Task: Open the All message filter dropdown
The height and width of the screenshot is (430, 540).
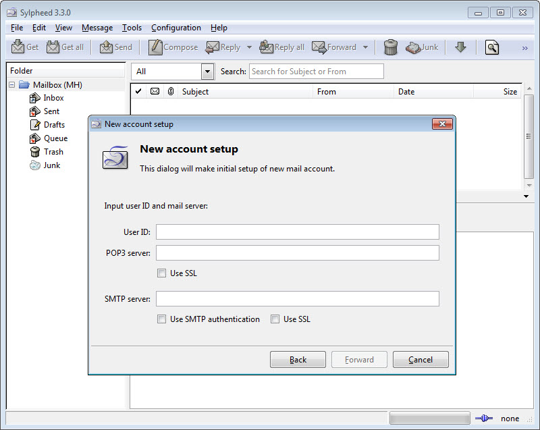Action: tap(207, 72)
